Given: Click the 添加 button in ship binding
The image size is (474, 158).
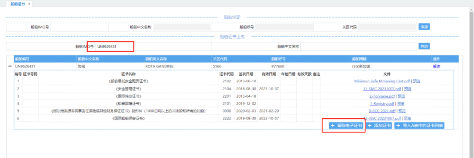Looking at the screenshot, I should click(x=424, y=27).
